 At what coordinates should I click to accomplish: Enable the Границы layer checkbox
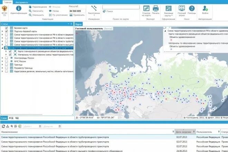coord(7,65)
